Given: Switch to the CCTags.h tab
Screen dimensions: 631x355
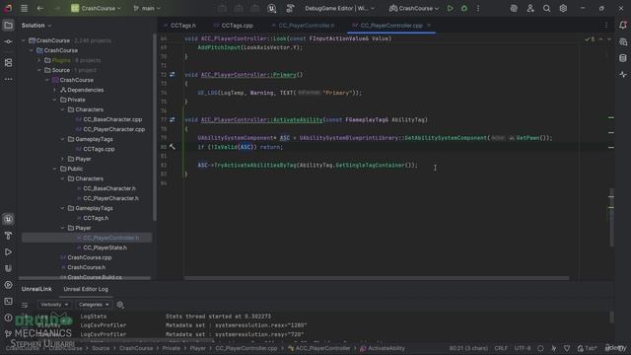Looking at the screenshot, I should click(x=179, y=26).
